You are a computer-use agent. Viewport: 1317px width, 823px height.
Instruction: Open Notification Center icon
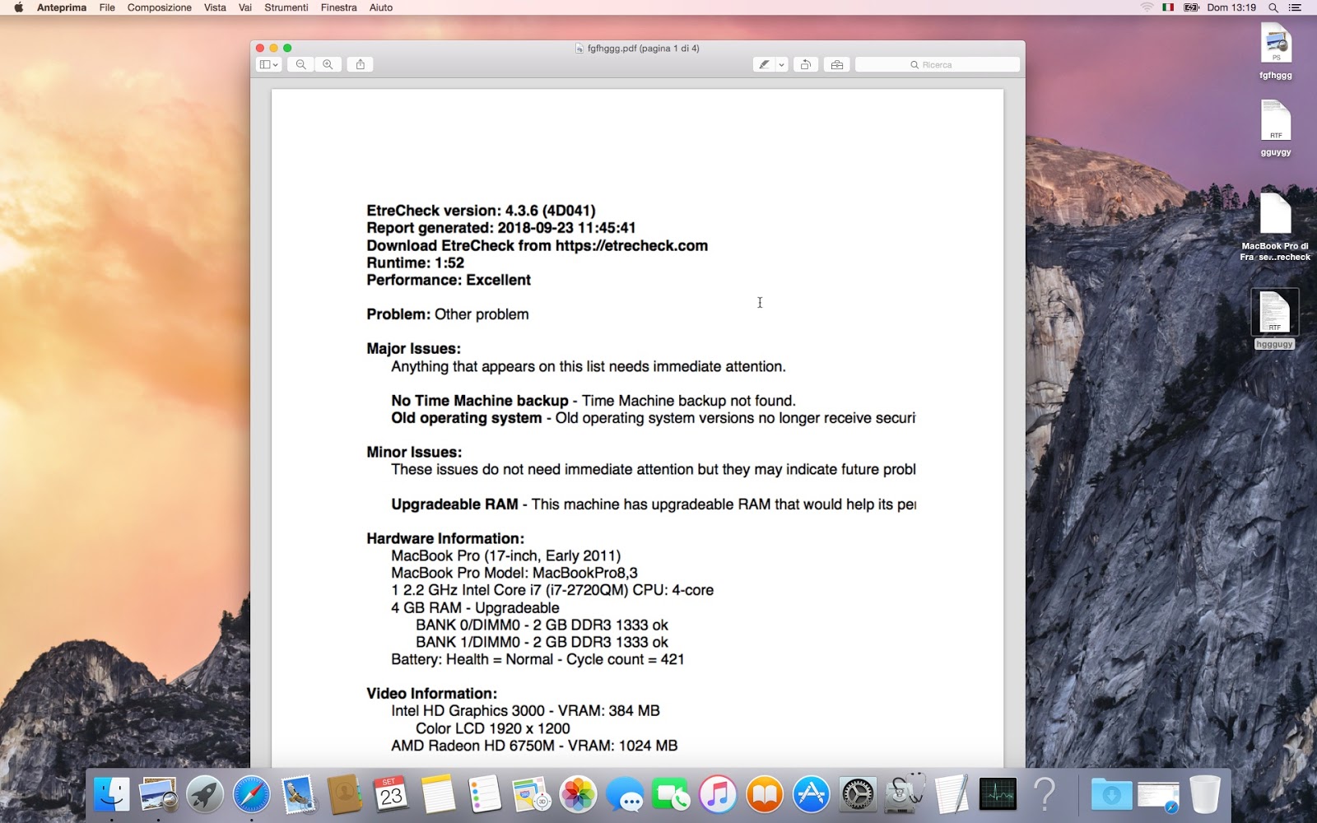[x=1295, y=7]
